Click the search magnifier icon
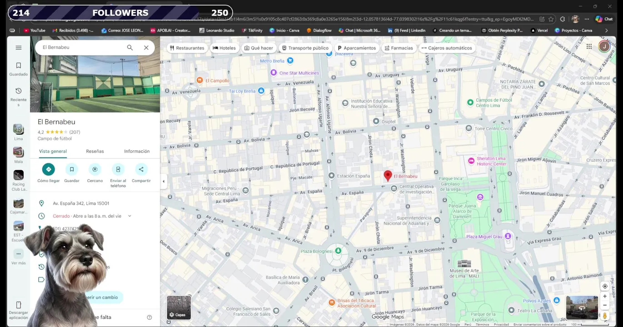Viewport: 623px width, 327px height. point(130,47)
